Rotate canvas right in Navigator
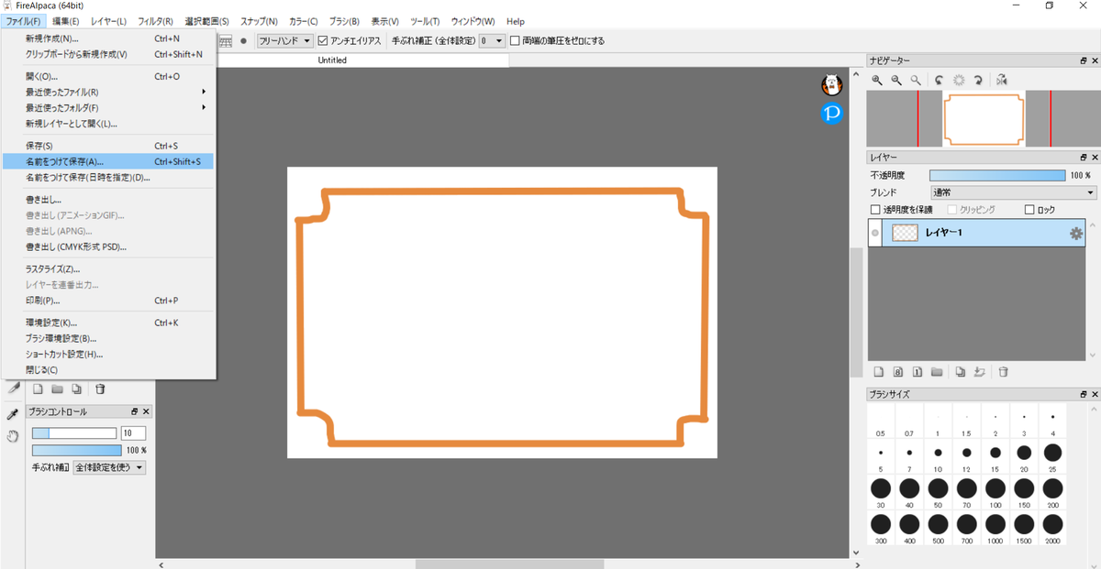The width and height of the screenshot is (1101, 569). click(x=978, y=80)
